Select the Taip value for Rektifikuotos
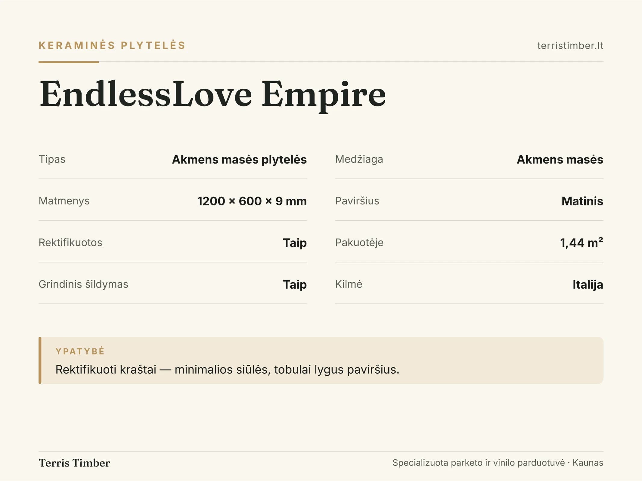Screen dimensions: 642x481 295,243
